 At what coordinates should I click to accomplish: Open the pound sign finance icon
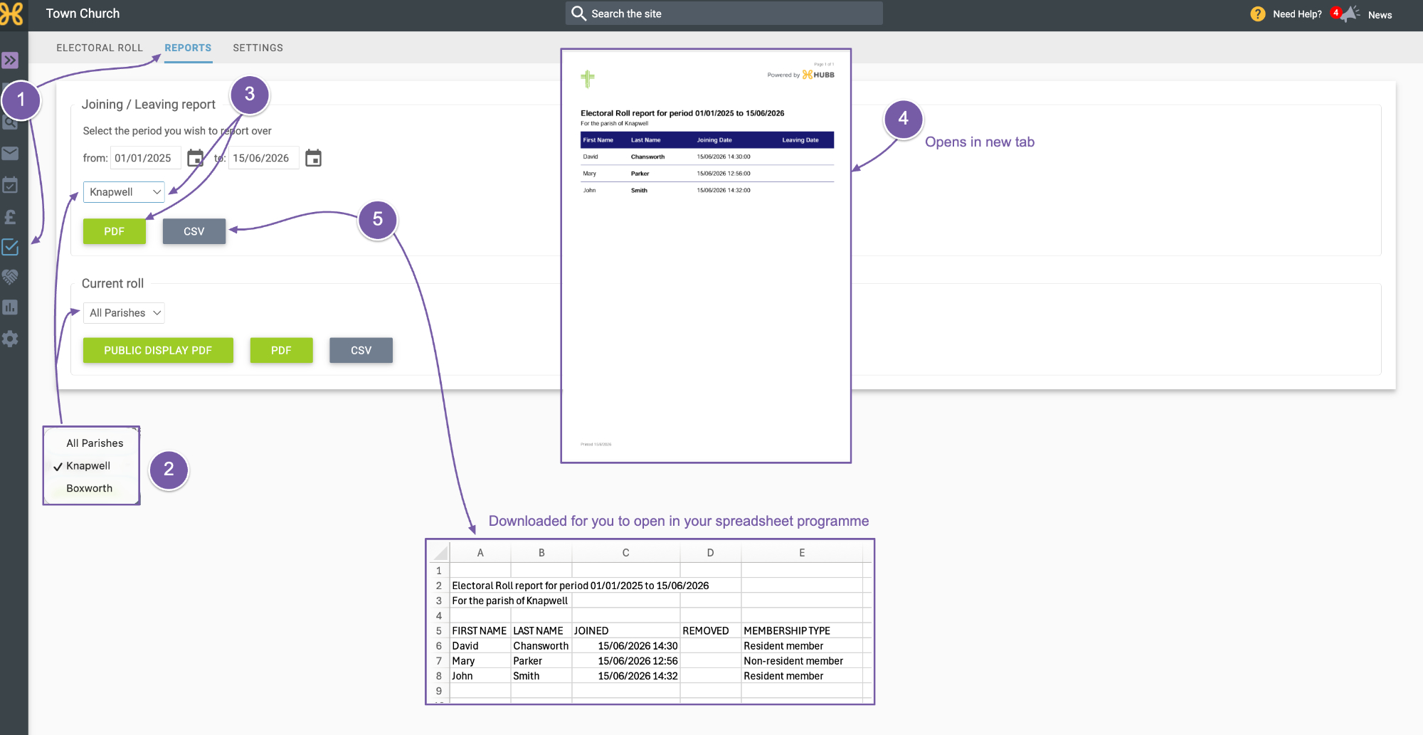click(x=10, y=216)
